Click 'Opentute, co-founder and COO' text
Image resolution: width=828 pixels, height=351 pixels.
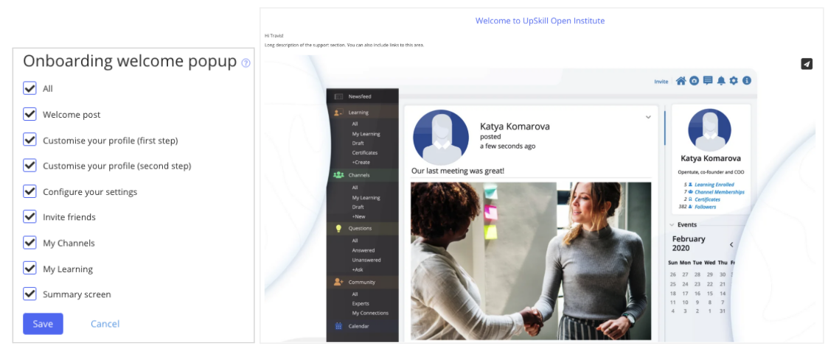[710, 171]
